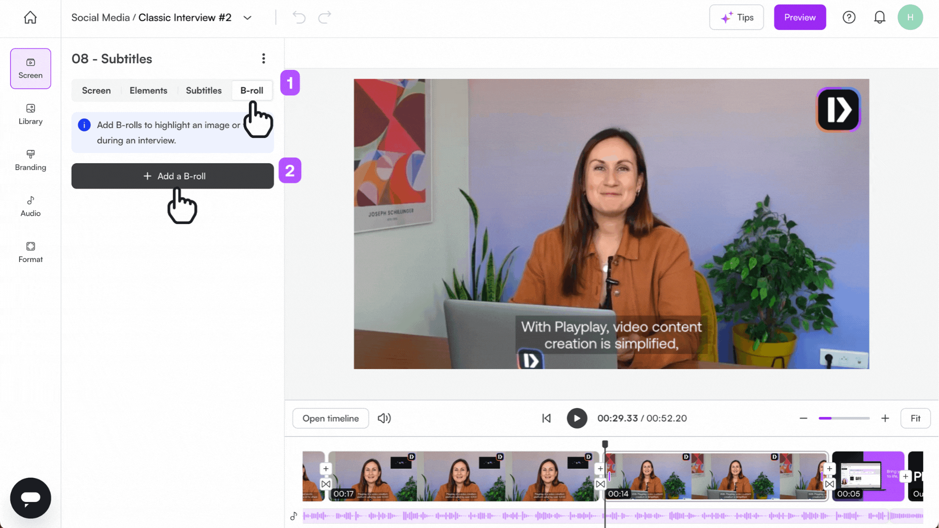The height and width of the screenshot is (528, 939).
Task: Open the Format panel
Action: pyautogui.click(x=30, y=252)
